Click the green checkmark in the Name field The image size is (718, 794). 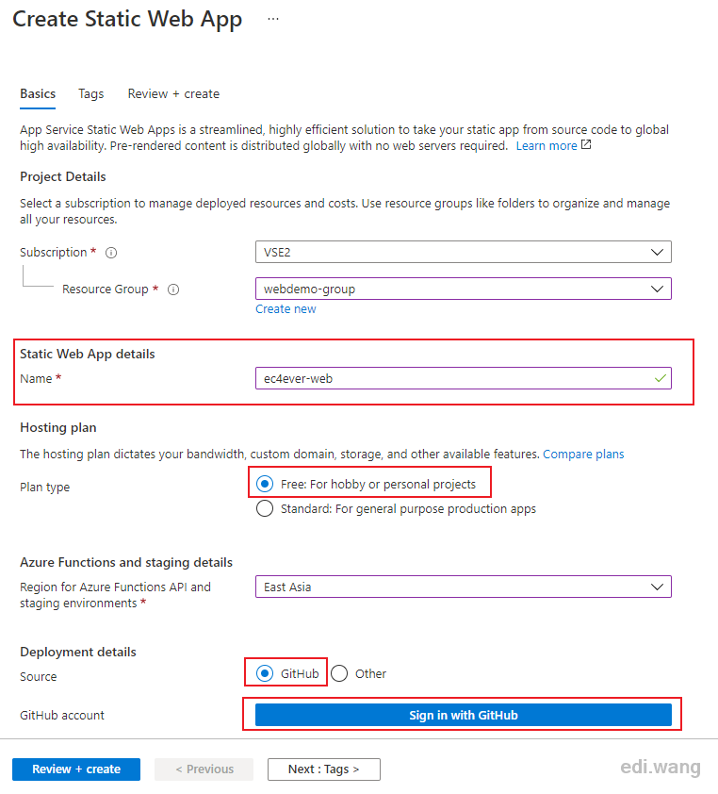click(x=660, y=378)
